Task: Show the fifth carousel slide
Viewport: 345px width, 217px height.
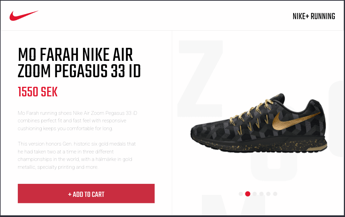Action: click(x=268, y=194)
